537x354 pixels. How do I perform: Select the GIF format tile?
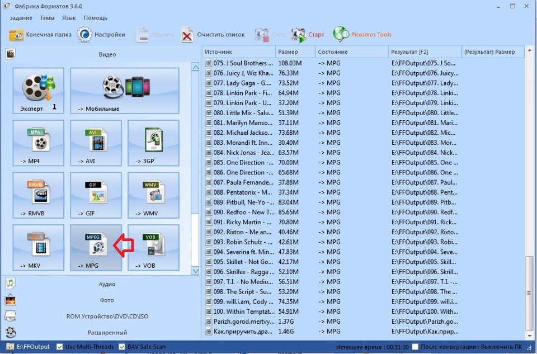(x=96, y=195)
